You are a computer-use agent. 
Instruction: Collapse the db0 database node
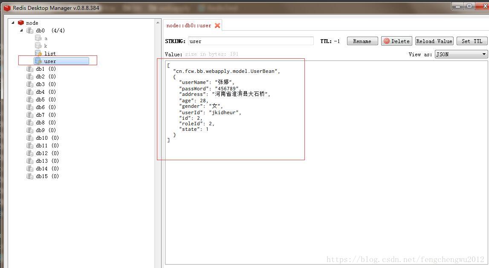(x=21, y=31)
